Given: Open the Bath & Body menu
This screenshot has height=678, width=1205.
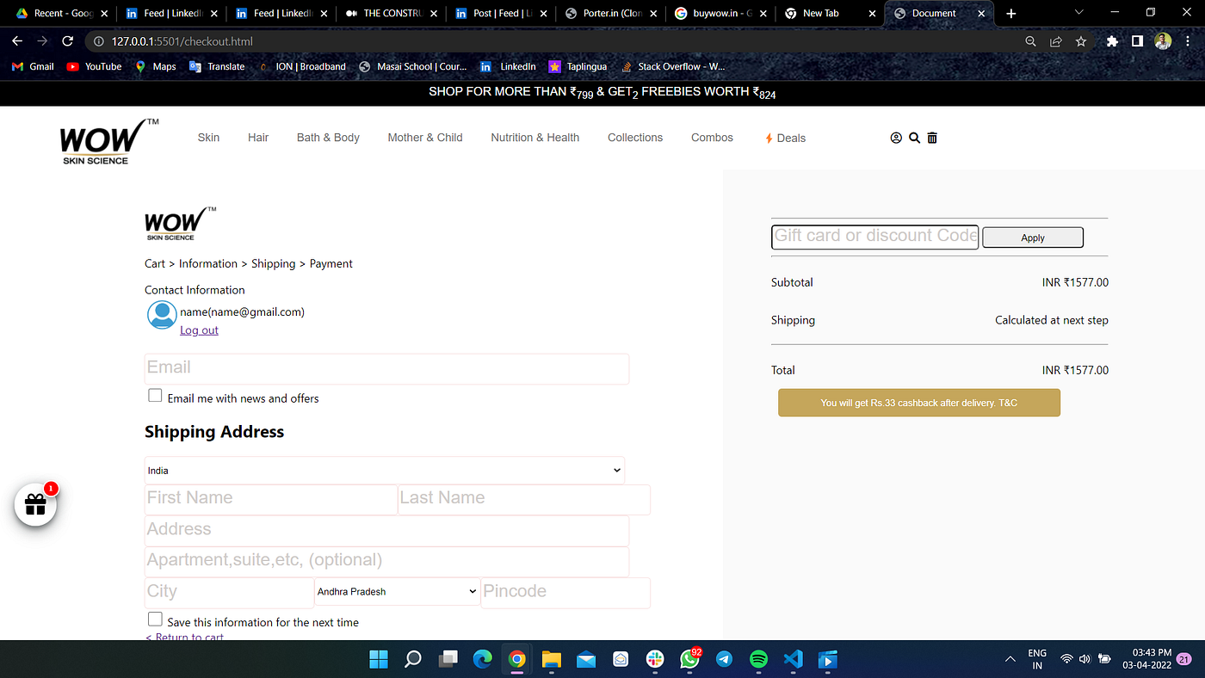Looking at the screenshot, I should tap(328, 138).
